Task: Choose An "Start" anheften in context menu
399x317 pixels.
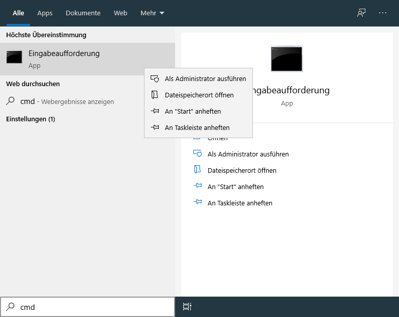Action: [x=198, y=111]
